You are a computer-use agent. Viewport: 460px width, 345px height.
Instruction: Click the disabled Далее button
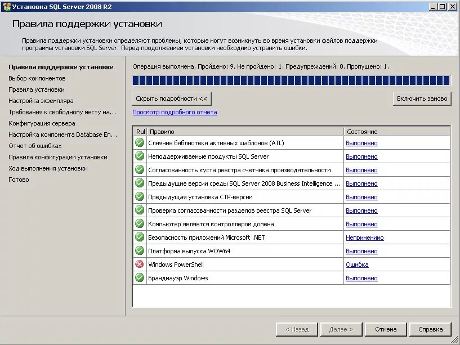click(x=341, y=329)
